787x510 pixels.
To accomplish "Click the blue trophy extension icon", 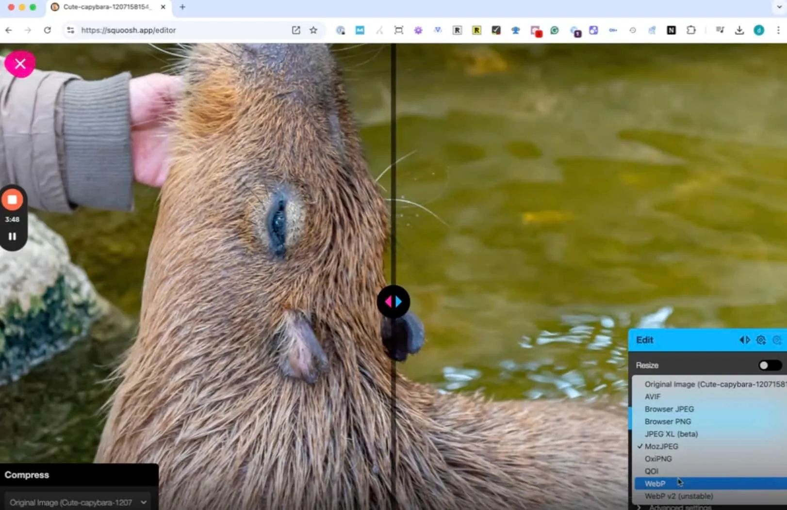I will [515, 30].
